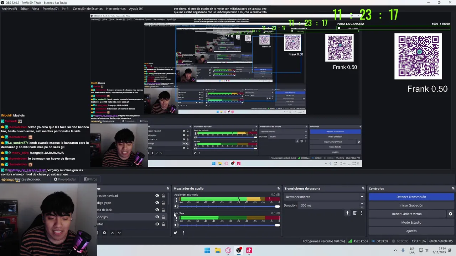The height and width of the screenshot is (256, 456).
Task: Add a new scene transition with plus
Action: coord(347,213)
